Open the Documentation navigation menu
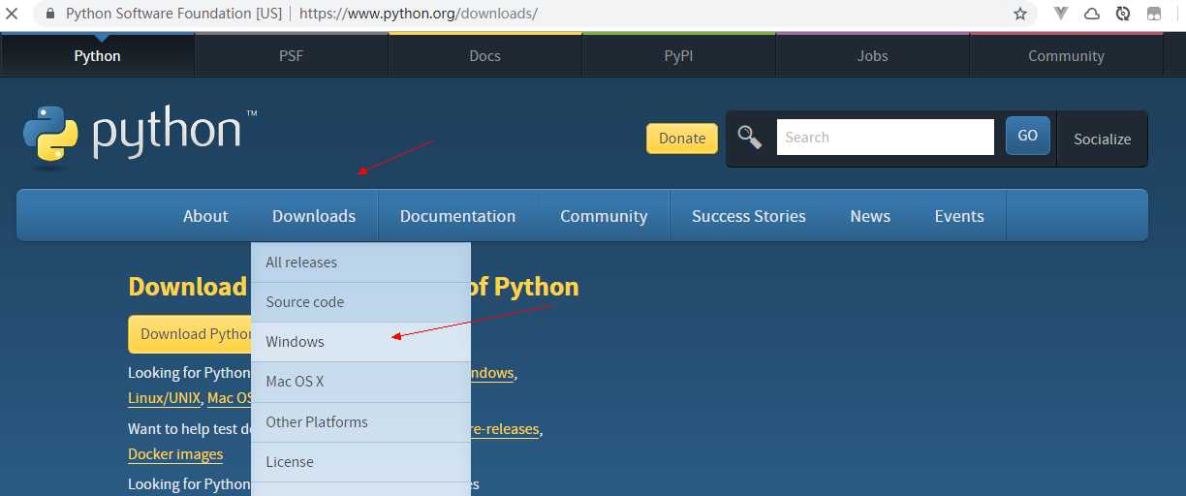1186x496 pixels. [457, 216]
